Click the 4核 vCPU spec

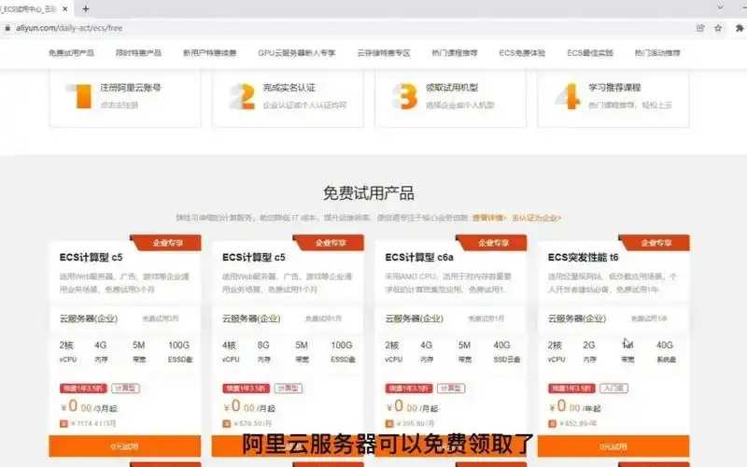(231, 351)
